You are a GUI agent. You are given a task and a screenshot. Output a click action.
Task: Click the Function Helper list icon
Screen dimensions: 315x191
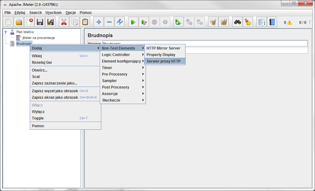261,22
